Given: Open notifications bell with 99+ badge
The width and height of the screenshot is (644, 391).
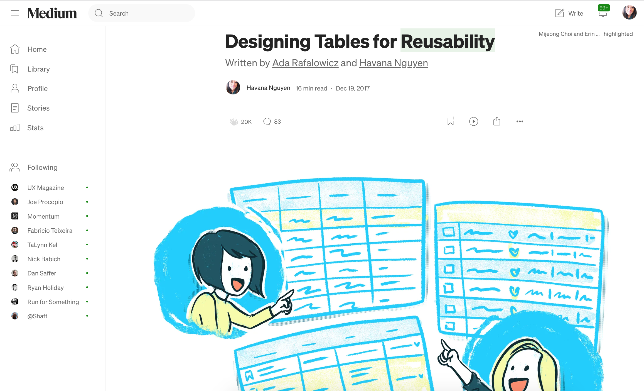Looking at the screenshot, I should click(x=603, y=14).
